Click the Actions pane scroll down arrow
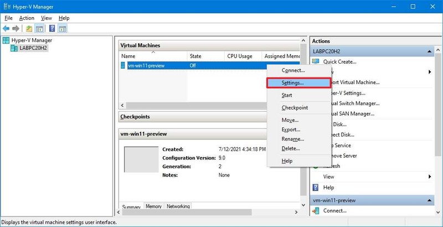This screenshot has width=443, height=227. (x=438, y=212)
